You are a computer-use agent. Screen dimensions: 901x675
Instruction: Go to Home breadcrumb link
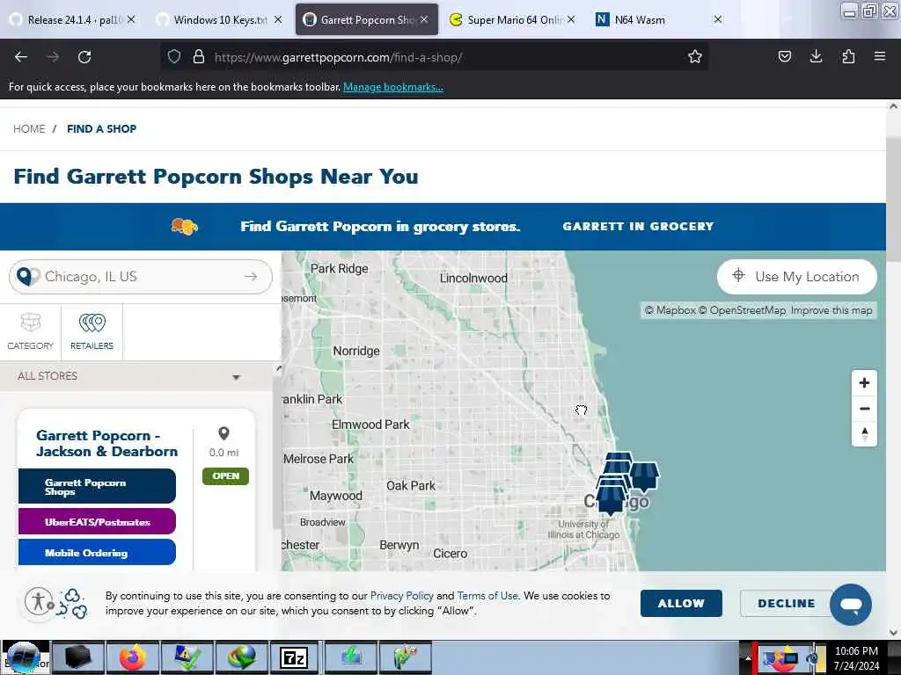(x=29, y=129)
